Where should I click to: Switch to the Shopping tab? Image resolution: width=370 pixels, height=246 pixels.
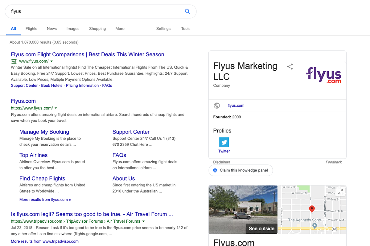click(x=97, y=29)
